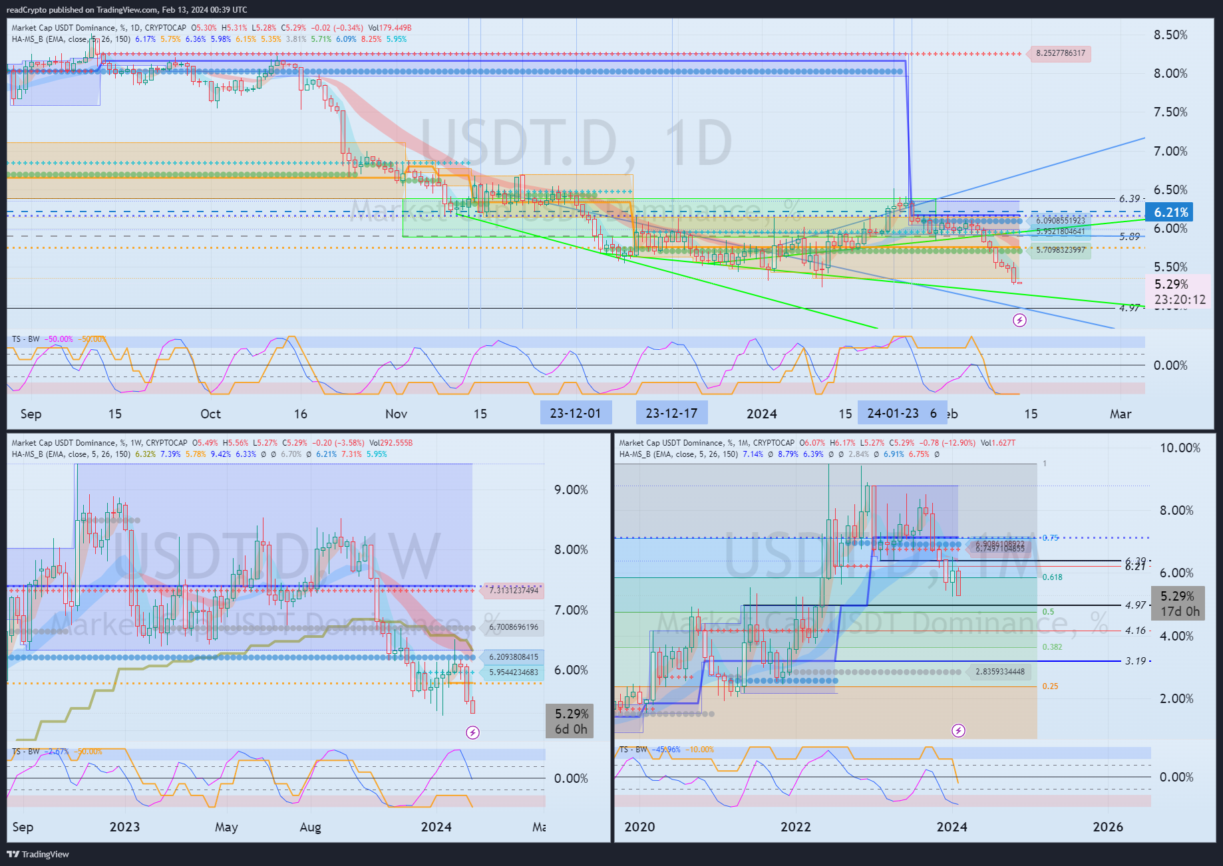Screen dimensions: 1223x866
Task: Click the 23-12-01 date marker on the time axis
Action: 576,413
